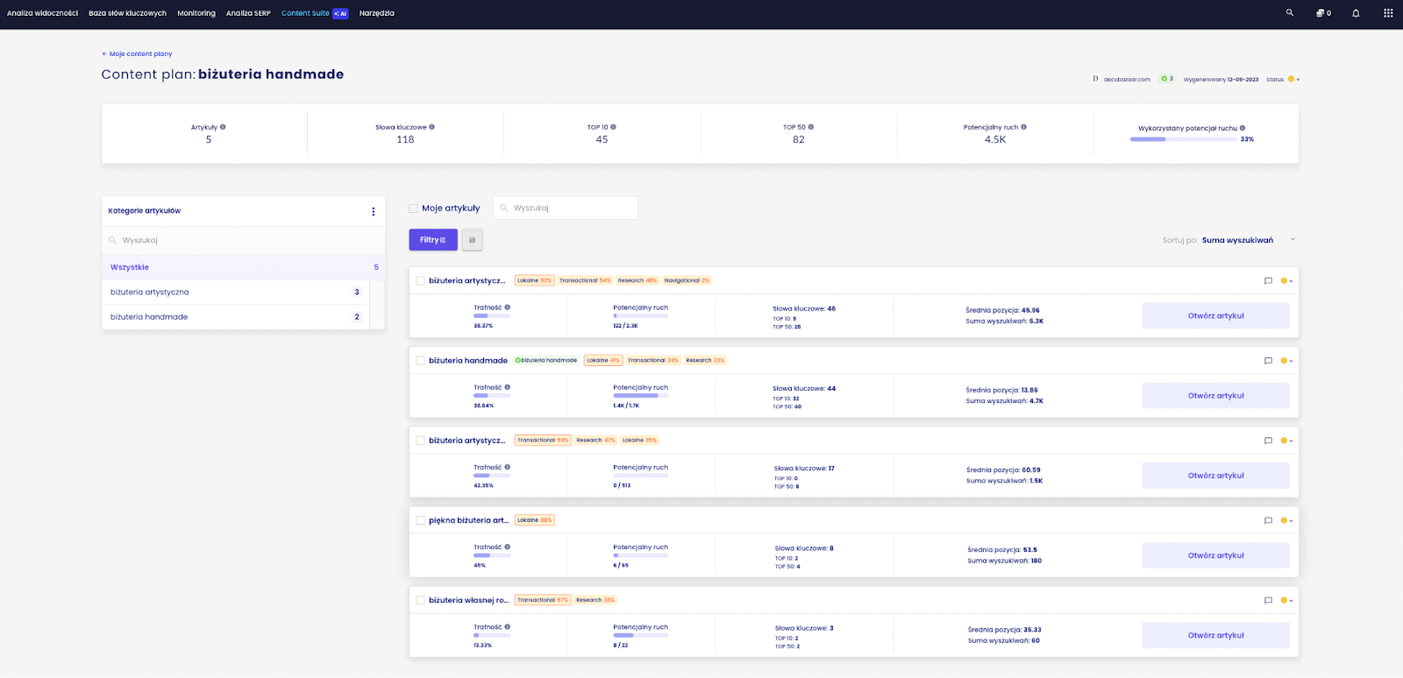
Task: Click Otwórz artykuł for article with 1.5K searches
Action: [1215, 476]
